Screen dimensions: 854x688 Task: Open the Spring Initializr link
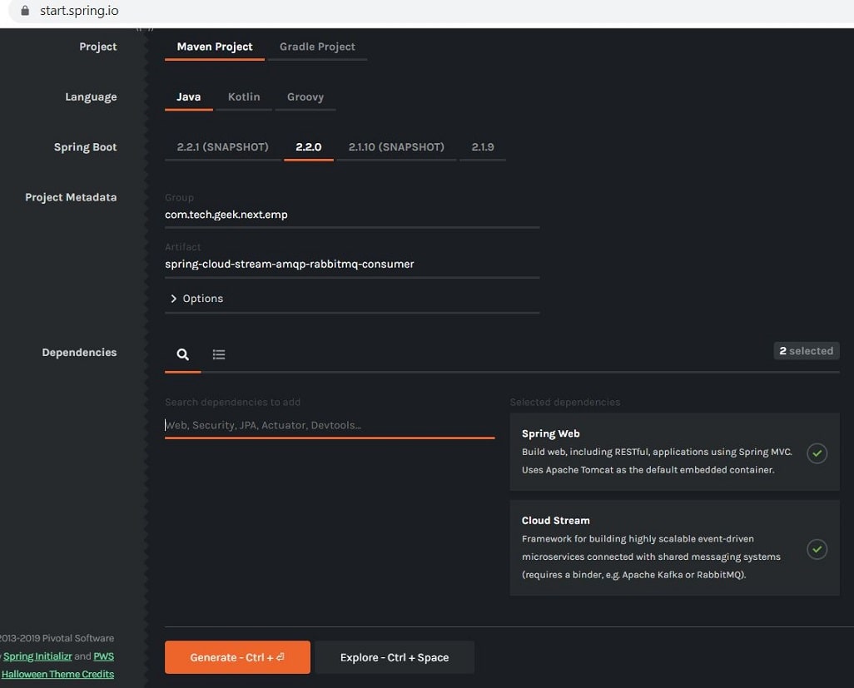(x=37, y=656)
